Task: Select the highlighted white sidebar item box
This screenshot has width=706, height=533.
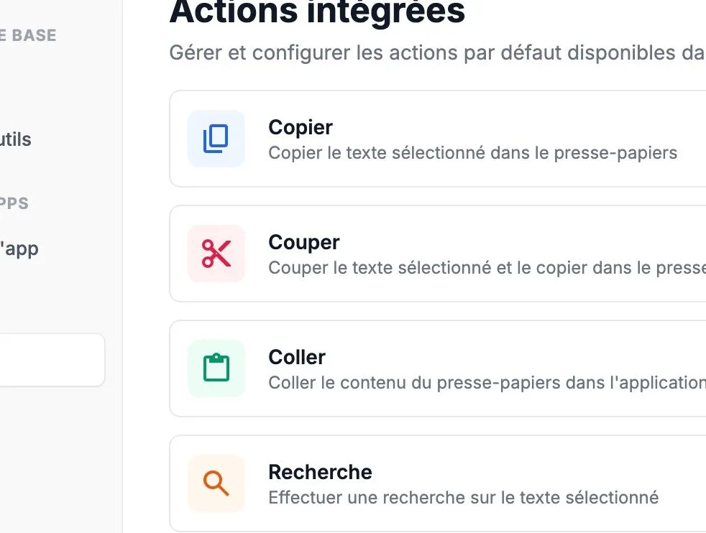Action: (x=52, y=360)
